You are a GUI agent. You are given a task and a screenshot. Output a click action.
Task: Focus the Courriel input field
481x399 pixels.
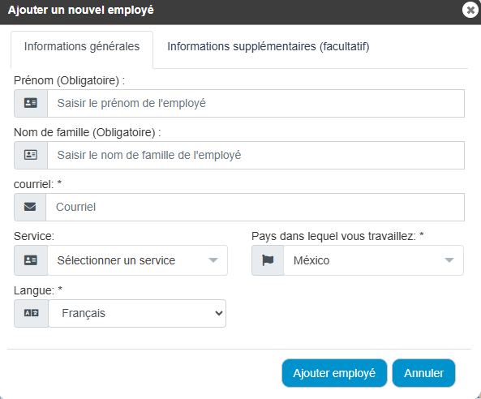click(x=256, y=207)
